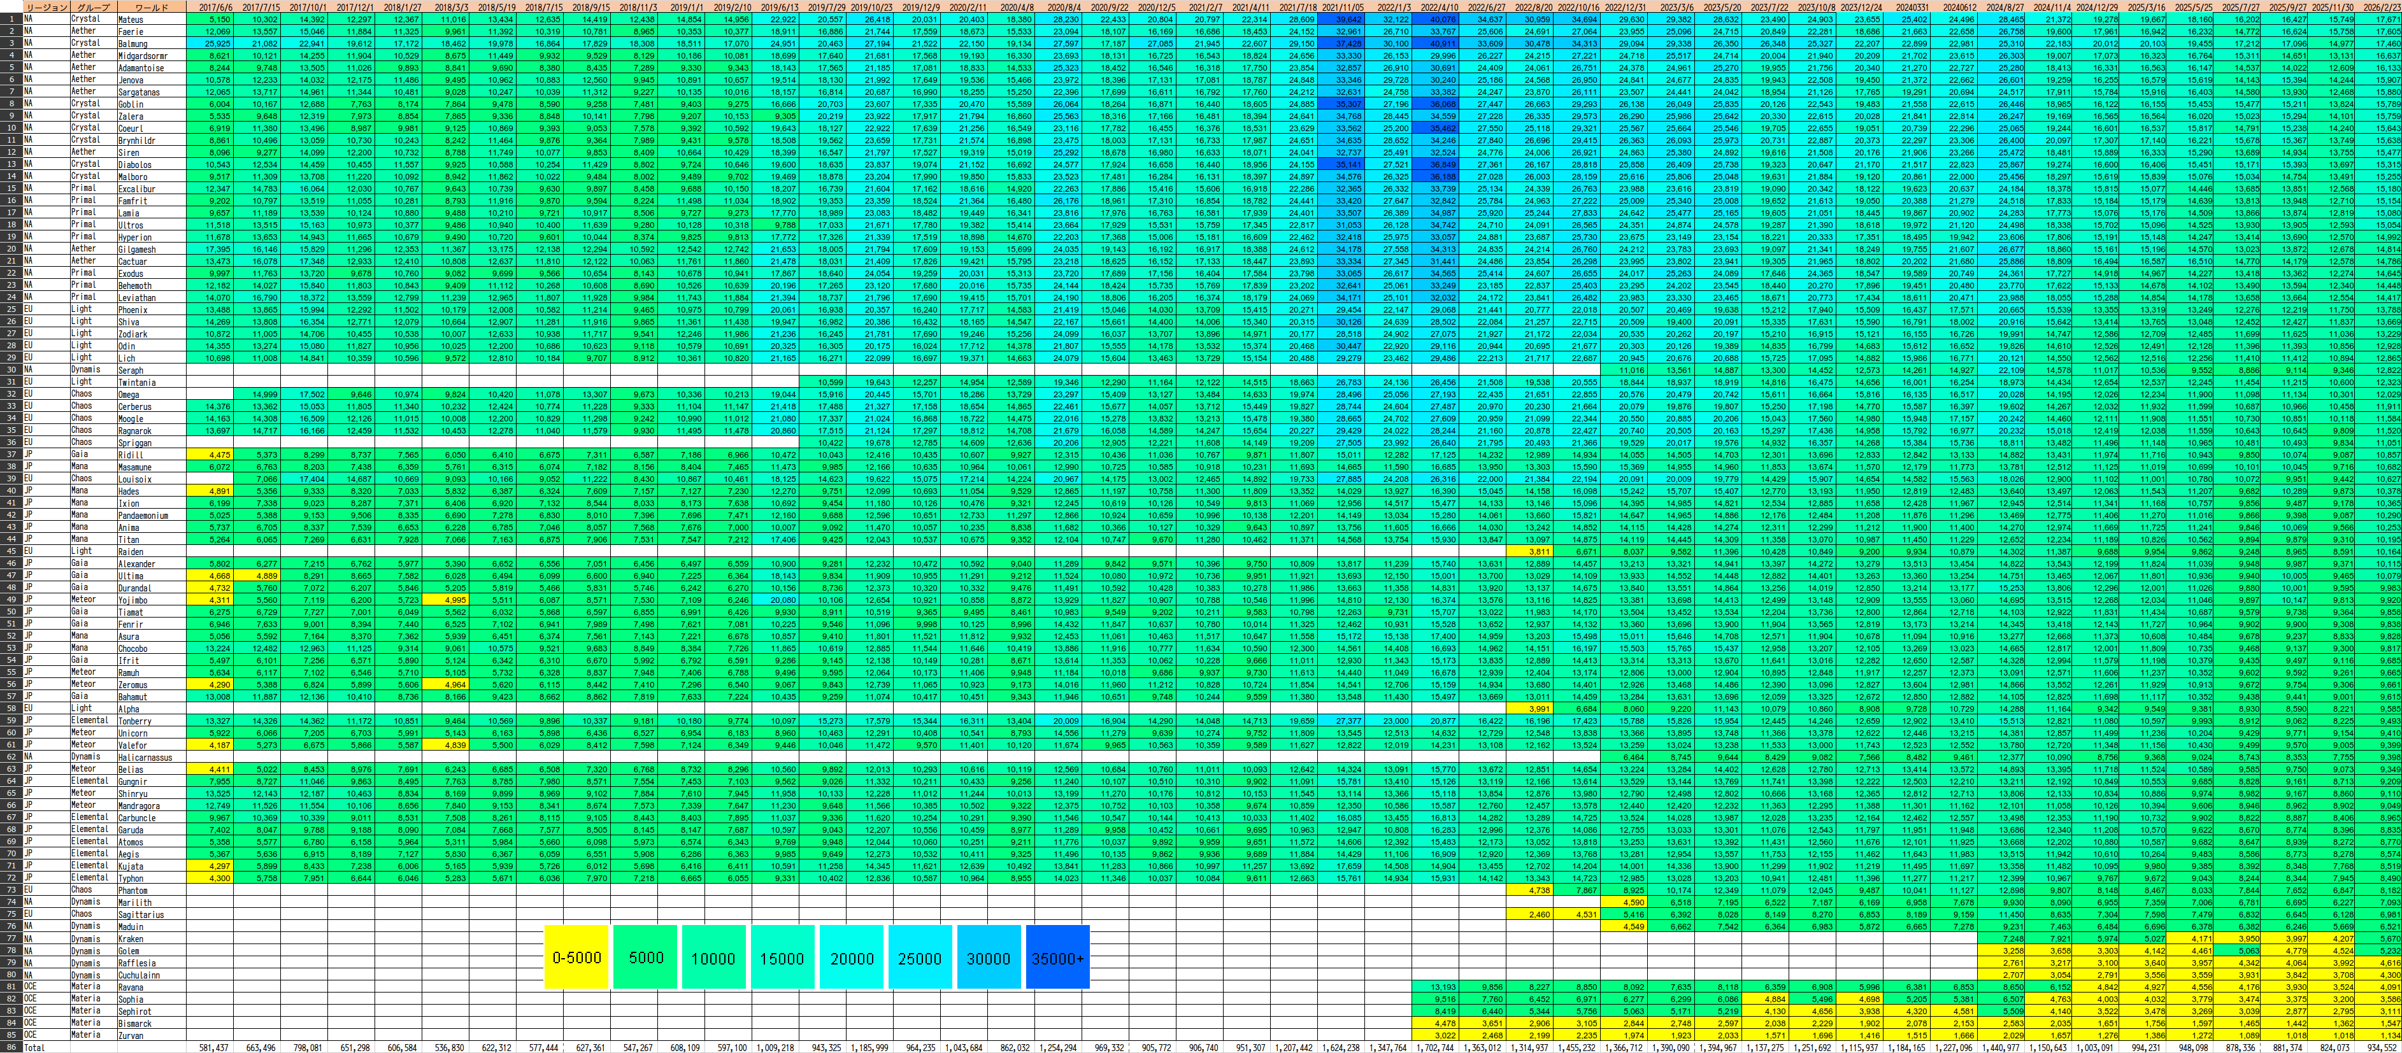Image resolution: width=2402 pixels, height=1053 pixels.
Task: Click the 2017/6/6 total cell 581,437
Action: tap(213, 1047)
